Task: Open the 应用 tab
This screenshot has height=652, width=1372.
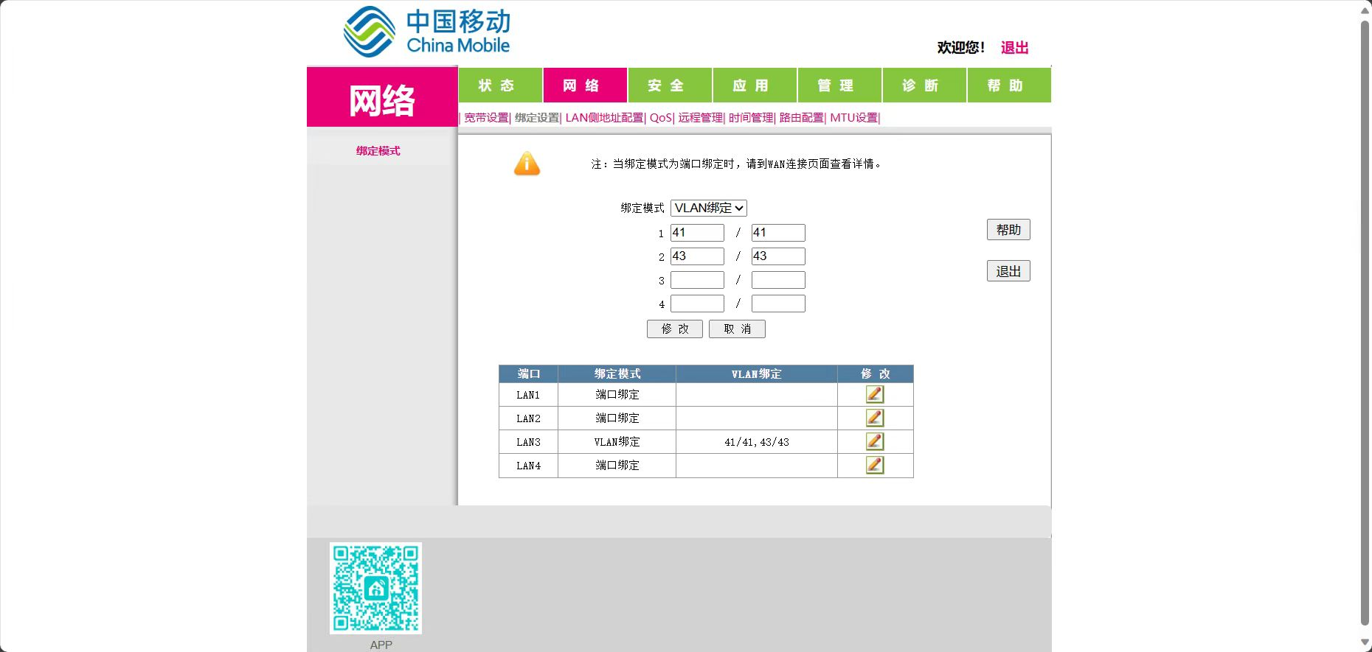Action: [x=755, y=85]
